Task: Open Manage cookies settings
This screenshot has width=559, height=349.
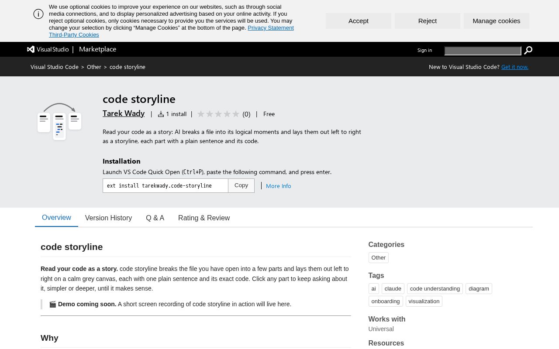Action: [x=497, y=21]
